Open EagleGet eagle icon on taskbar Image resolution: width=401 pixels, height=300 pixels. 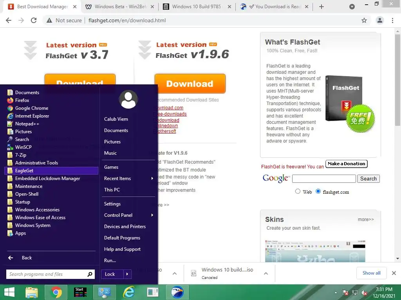177,292
